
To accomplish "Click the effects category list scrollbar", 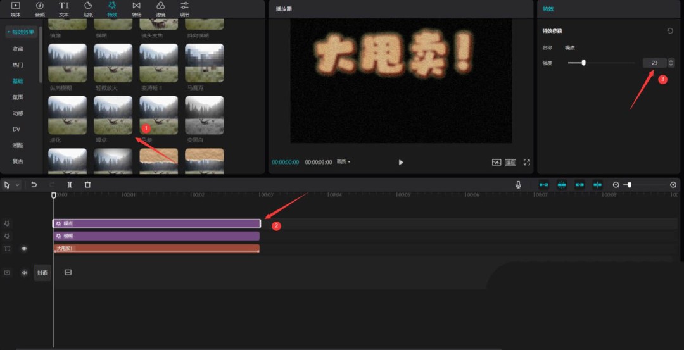I will 41,54.
